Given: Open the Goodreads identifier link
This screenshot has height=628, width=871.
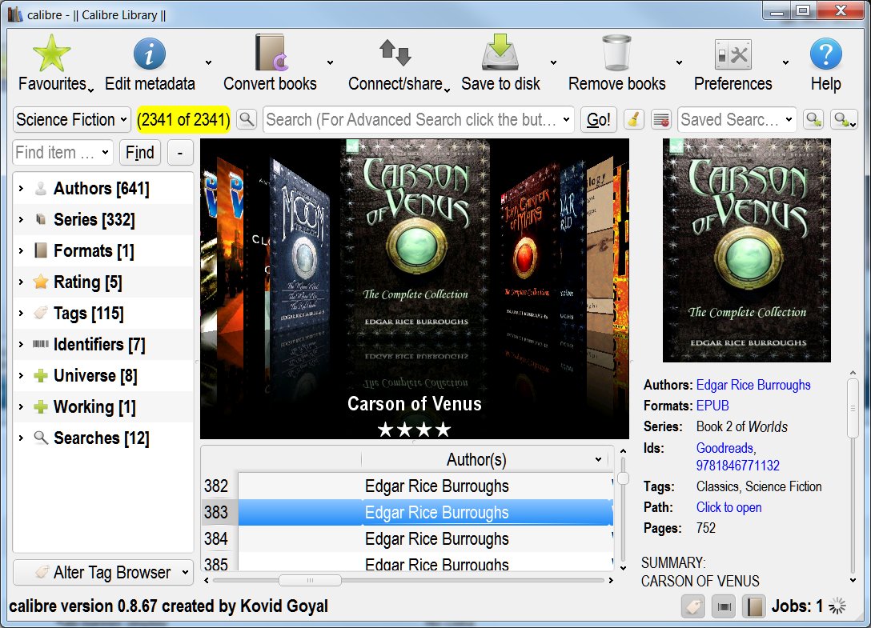Looking at the screenshot, I should 725,447.
